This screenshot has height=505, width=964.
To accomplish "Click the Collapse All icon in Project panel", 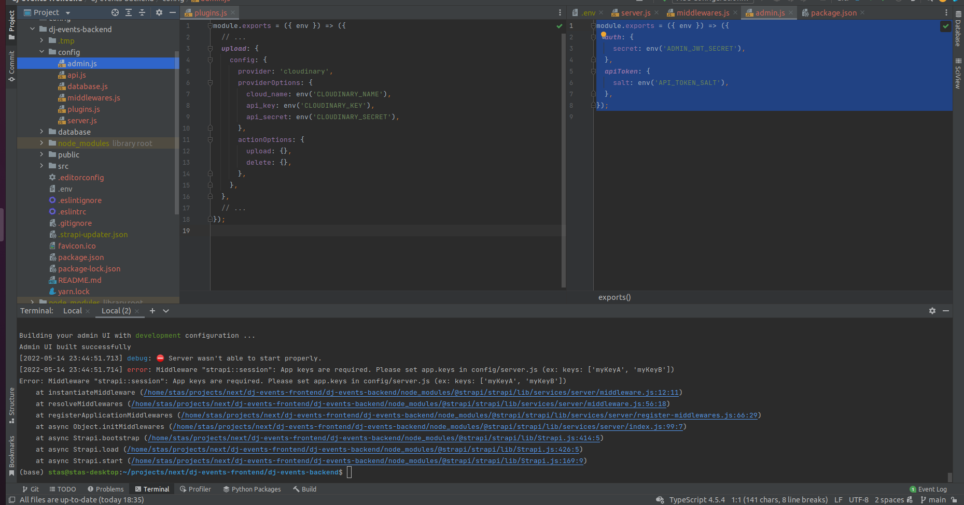I will click(x=142, y=12).
